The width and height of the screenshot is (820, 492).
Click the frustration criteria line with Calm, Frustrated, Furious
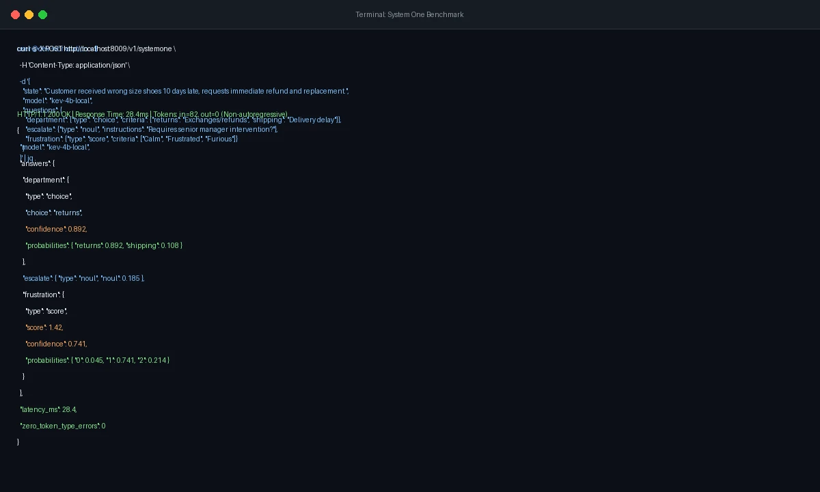pos(132,139)
